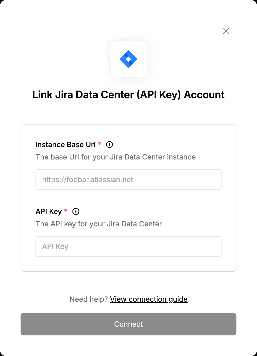Click the white rounded tile behind logo
The image size is (257, 356).
[x=128, y=59]
